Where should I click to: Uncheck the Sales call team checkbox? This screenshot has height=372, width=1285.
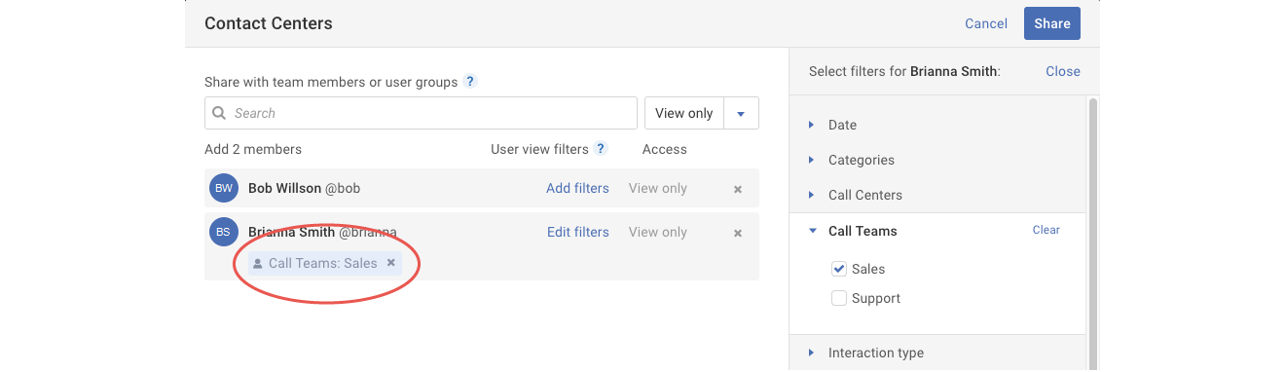click(838, 269)
